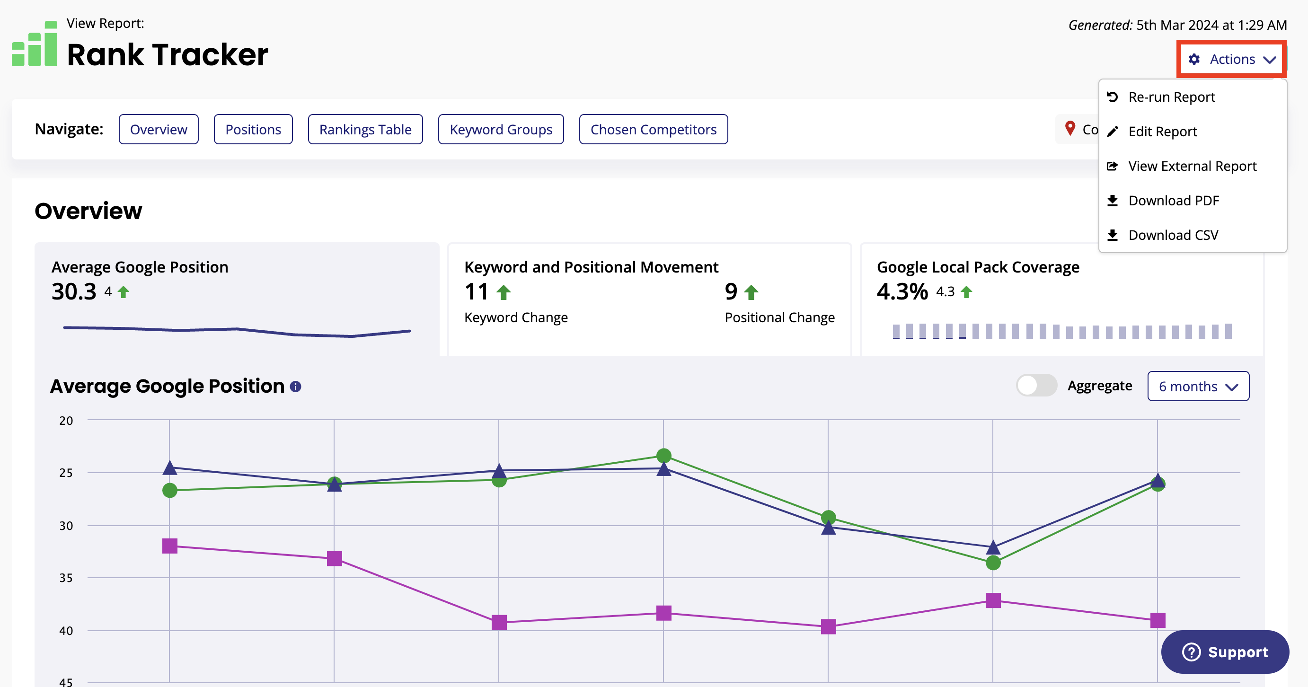Navigate to Keyword Groups
Viewport: 1308px width, 687px height.
click(501, 130)
